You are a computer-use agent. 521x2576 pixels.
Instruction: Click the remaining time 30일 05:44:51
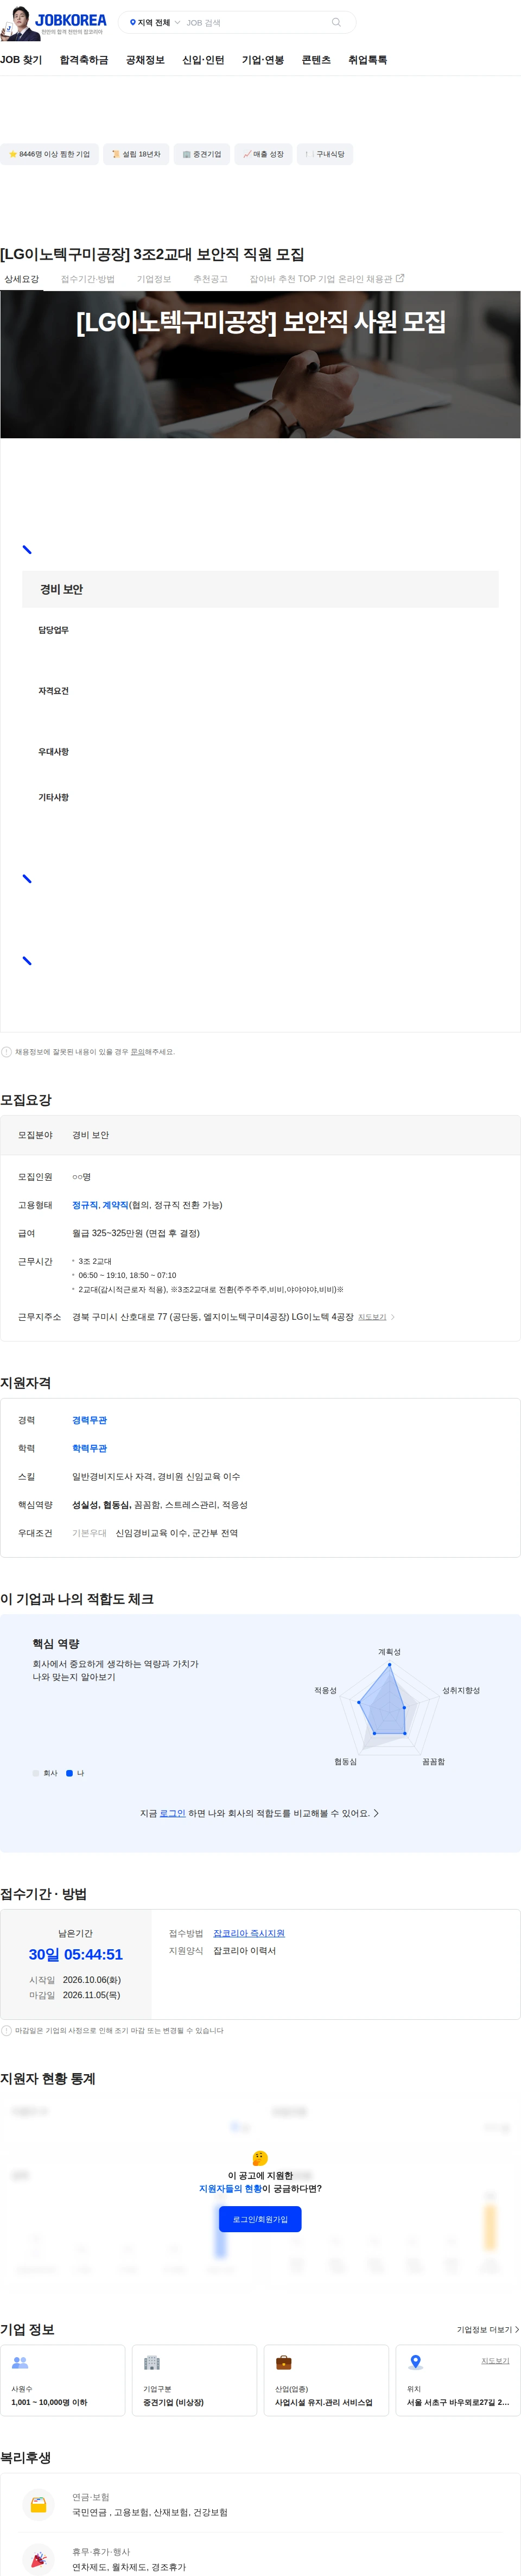(x=76, y=1954)
